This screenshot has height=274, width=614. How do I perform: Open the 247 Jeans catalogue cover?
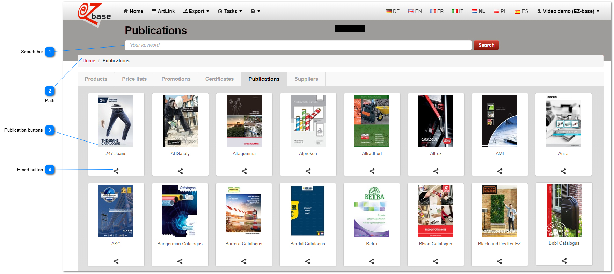coord(116,121)
